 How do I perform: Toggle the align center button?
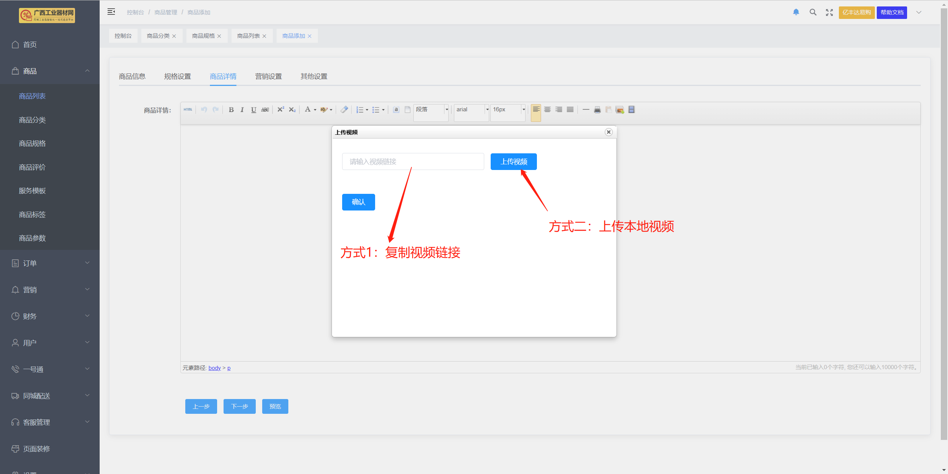tap(547, 110)
